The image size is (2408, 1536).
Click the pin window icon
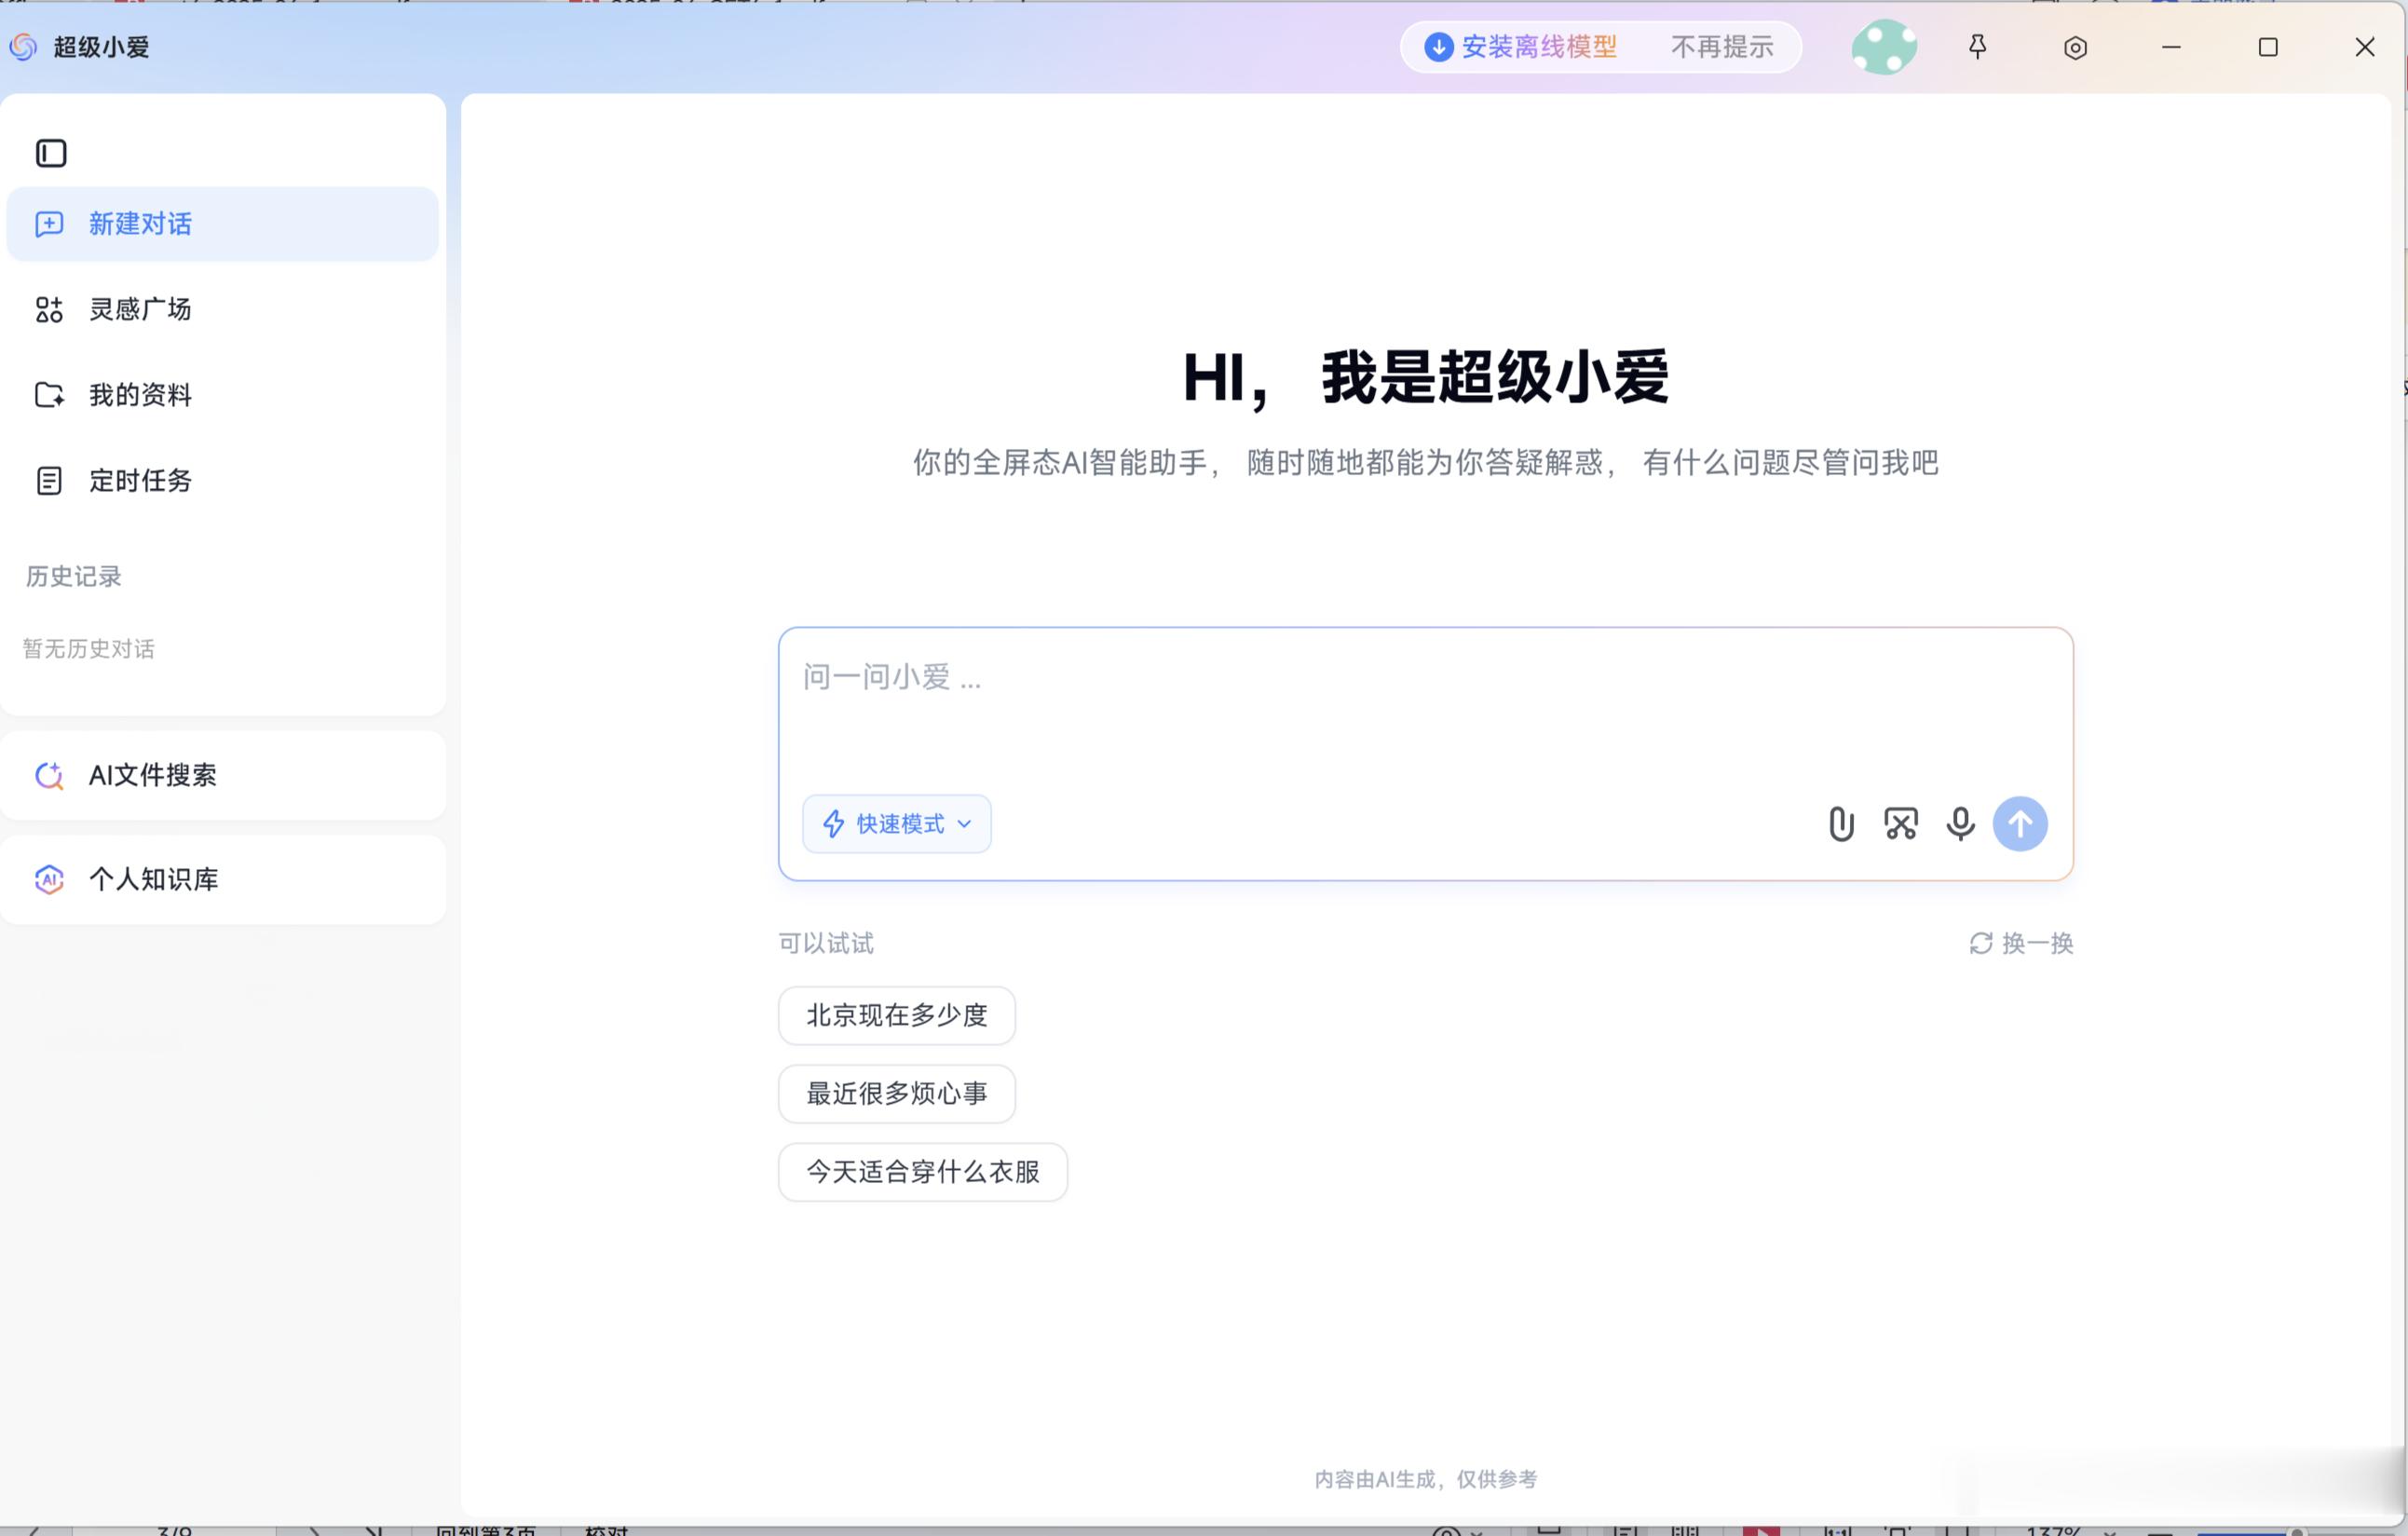(1977, 47)
